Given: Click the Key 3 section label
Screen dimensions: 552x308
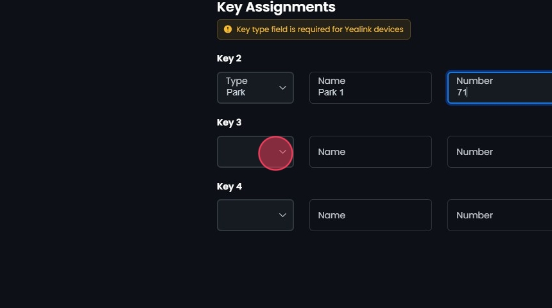Looking at the screenshot, I should pos(229,122).
